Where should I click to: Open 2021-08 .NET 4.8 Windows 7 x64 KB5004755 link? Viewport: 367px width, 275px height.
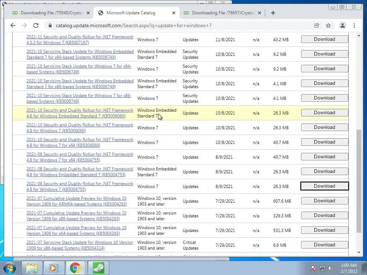click(80, 157)
